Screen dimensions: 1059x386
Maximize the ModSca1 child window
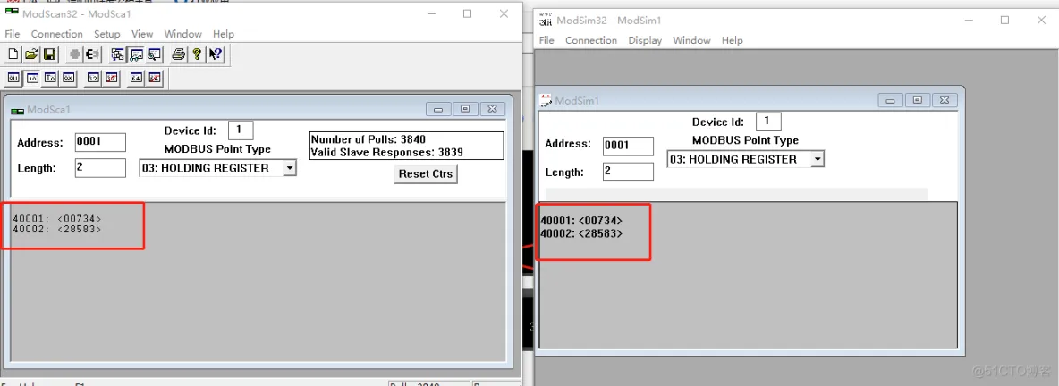[465, 109]
